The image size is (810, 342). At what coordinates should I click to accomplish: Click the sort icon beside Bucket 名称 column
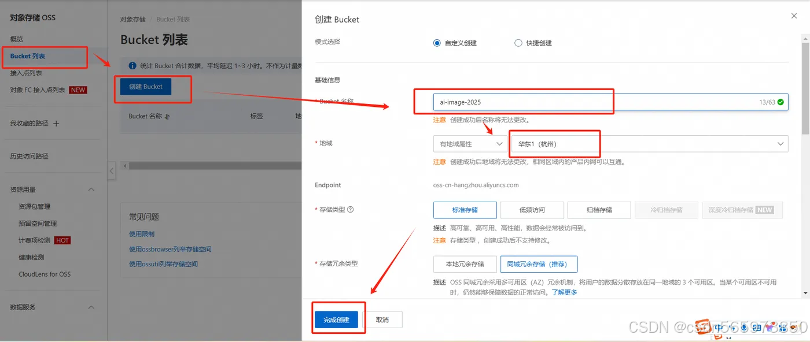[x=166, y=116]
